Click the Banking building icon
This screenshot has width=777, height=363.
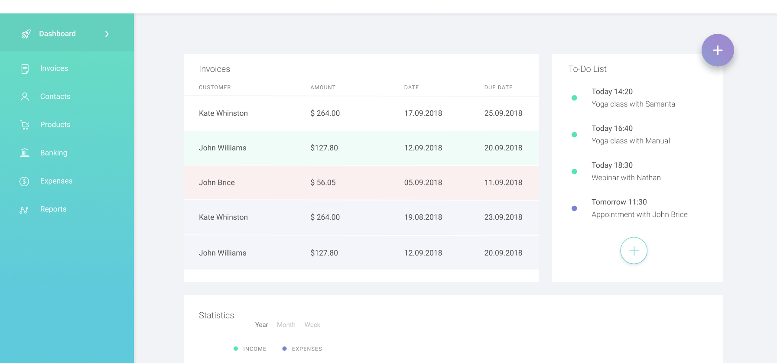25,153
